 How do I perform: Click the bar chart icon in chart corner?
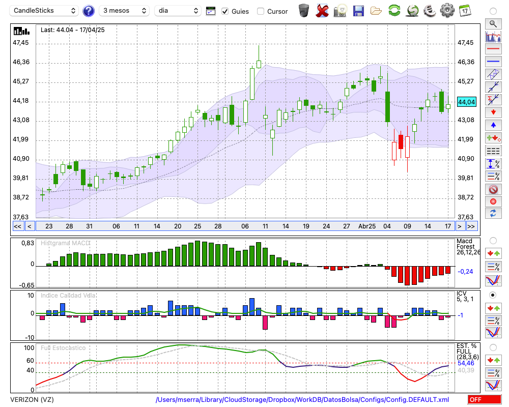point(21,31)
